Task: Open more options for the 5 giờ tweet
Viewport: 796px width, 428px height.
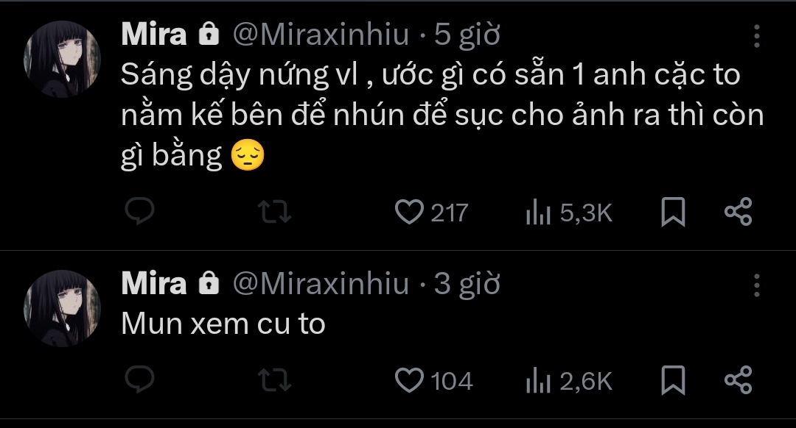Action: [x=757, y=36]
